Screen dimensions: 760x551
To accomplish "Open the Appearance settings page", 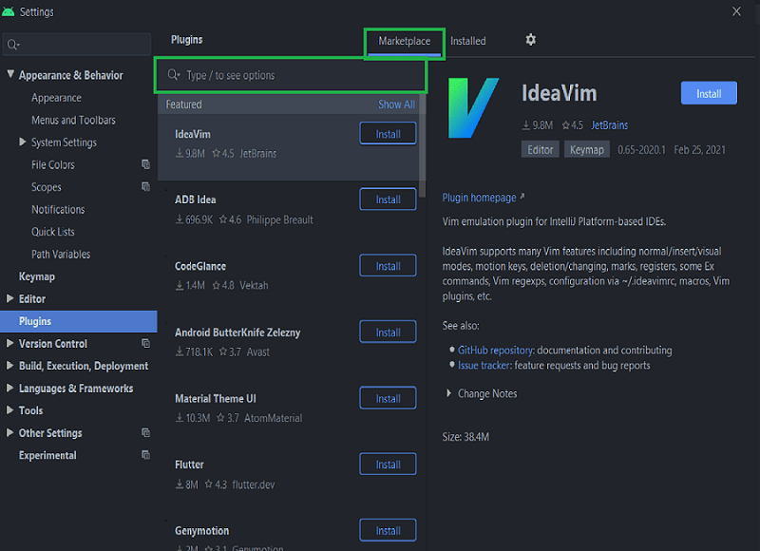I will 56,98.
